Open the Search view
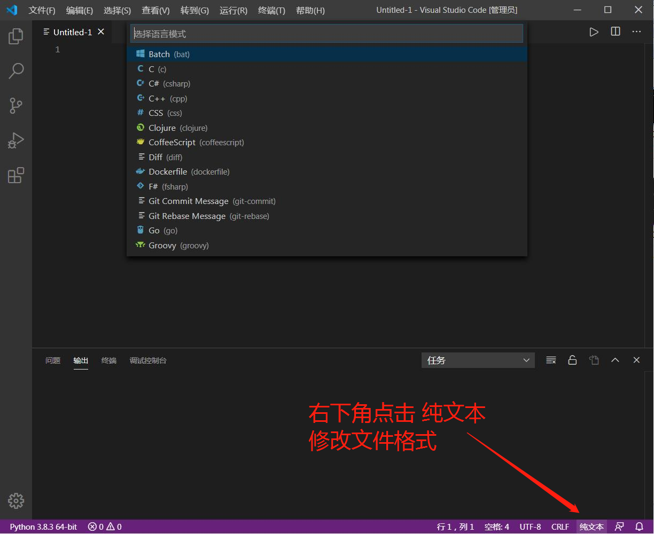Viewport: 654px width, 534px height. [15, 70]
